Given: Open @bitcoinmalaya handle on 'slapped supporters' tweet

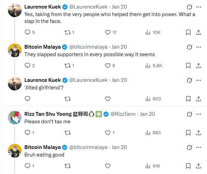Looking at the screenshot, I should coord(88,47).
